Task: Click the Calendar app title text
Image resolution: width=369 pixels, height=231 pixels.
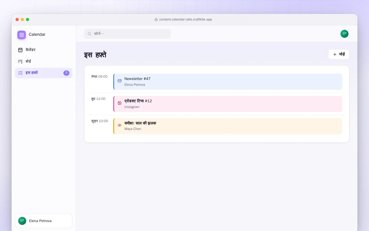Action: tap(37, 34)
